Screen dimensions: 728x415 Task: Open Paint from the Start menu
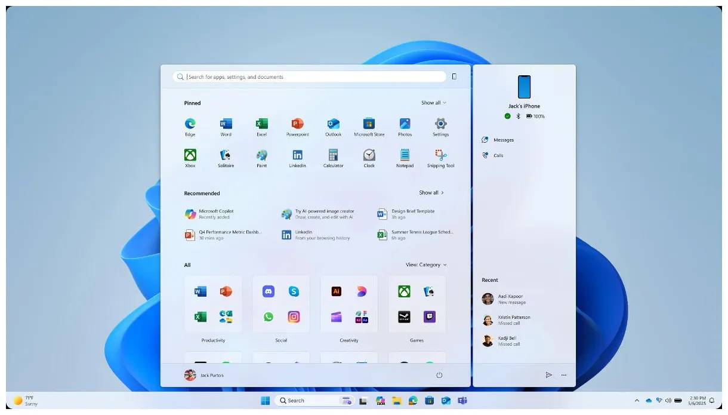(x=261, y=155)
